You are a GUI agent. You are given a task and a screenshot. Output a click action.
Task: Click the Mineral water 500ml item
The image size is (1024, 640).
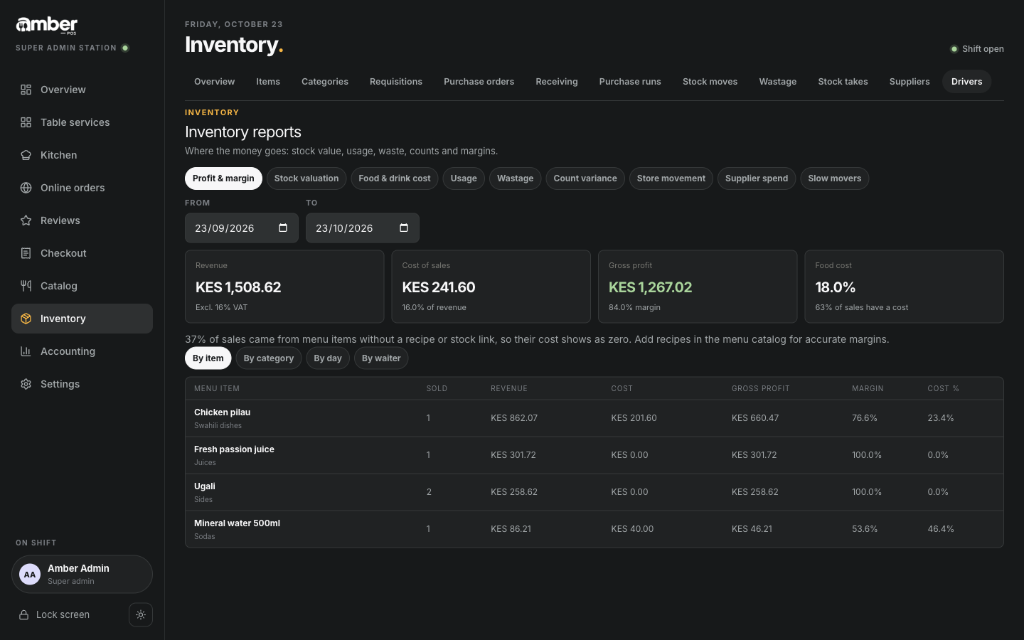[x=237, y=523]
